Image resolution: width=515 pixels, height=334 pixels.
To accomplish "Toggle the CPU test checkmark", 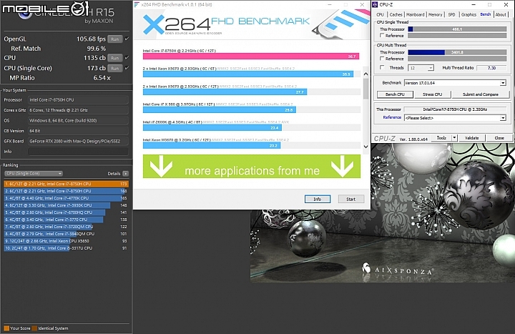I will click(127, 58).
